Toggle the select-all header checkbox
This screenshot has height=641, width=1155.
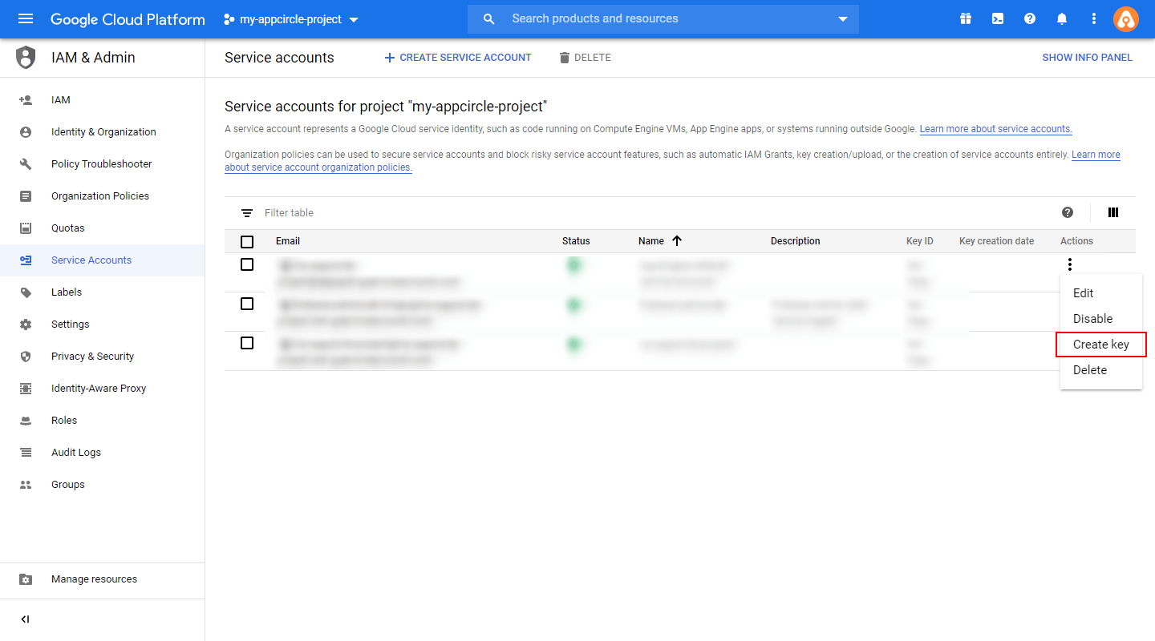coord(247,241)
